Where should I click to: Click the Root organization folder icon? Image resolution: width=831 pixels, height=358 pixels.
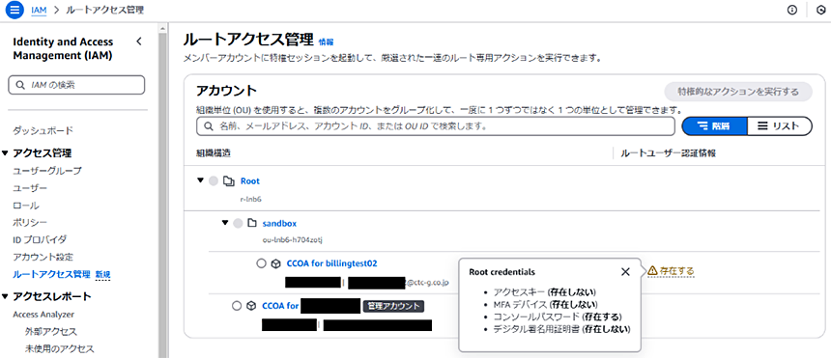(229, 181)
